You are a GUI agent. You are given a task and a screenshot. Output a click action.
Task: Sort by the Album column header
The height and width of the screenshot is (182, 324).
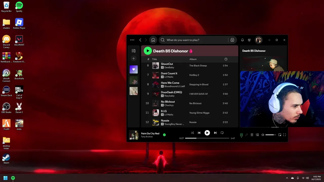coord(193,59)
